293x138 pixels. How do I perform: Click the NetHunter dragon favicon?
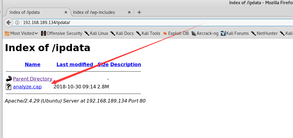253,34
